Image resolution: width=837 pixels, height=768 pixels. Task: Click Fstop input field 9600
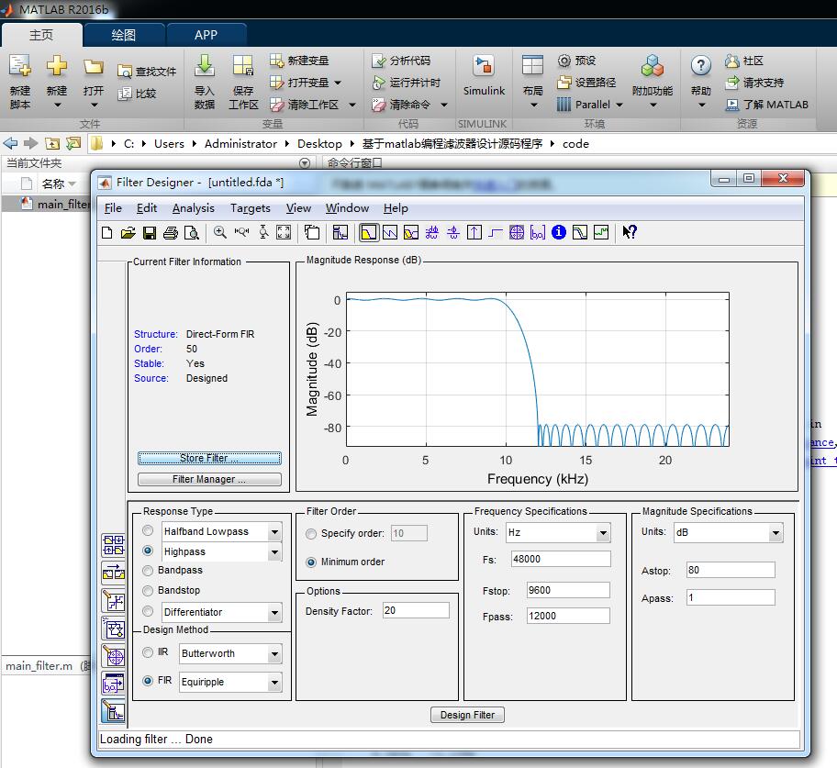pos(568,590)
